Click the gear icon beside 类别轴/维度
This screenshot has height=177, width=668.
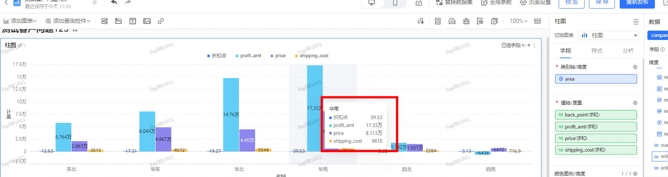635,67
